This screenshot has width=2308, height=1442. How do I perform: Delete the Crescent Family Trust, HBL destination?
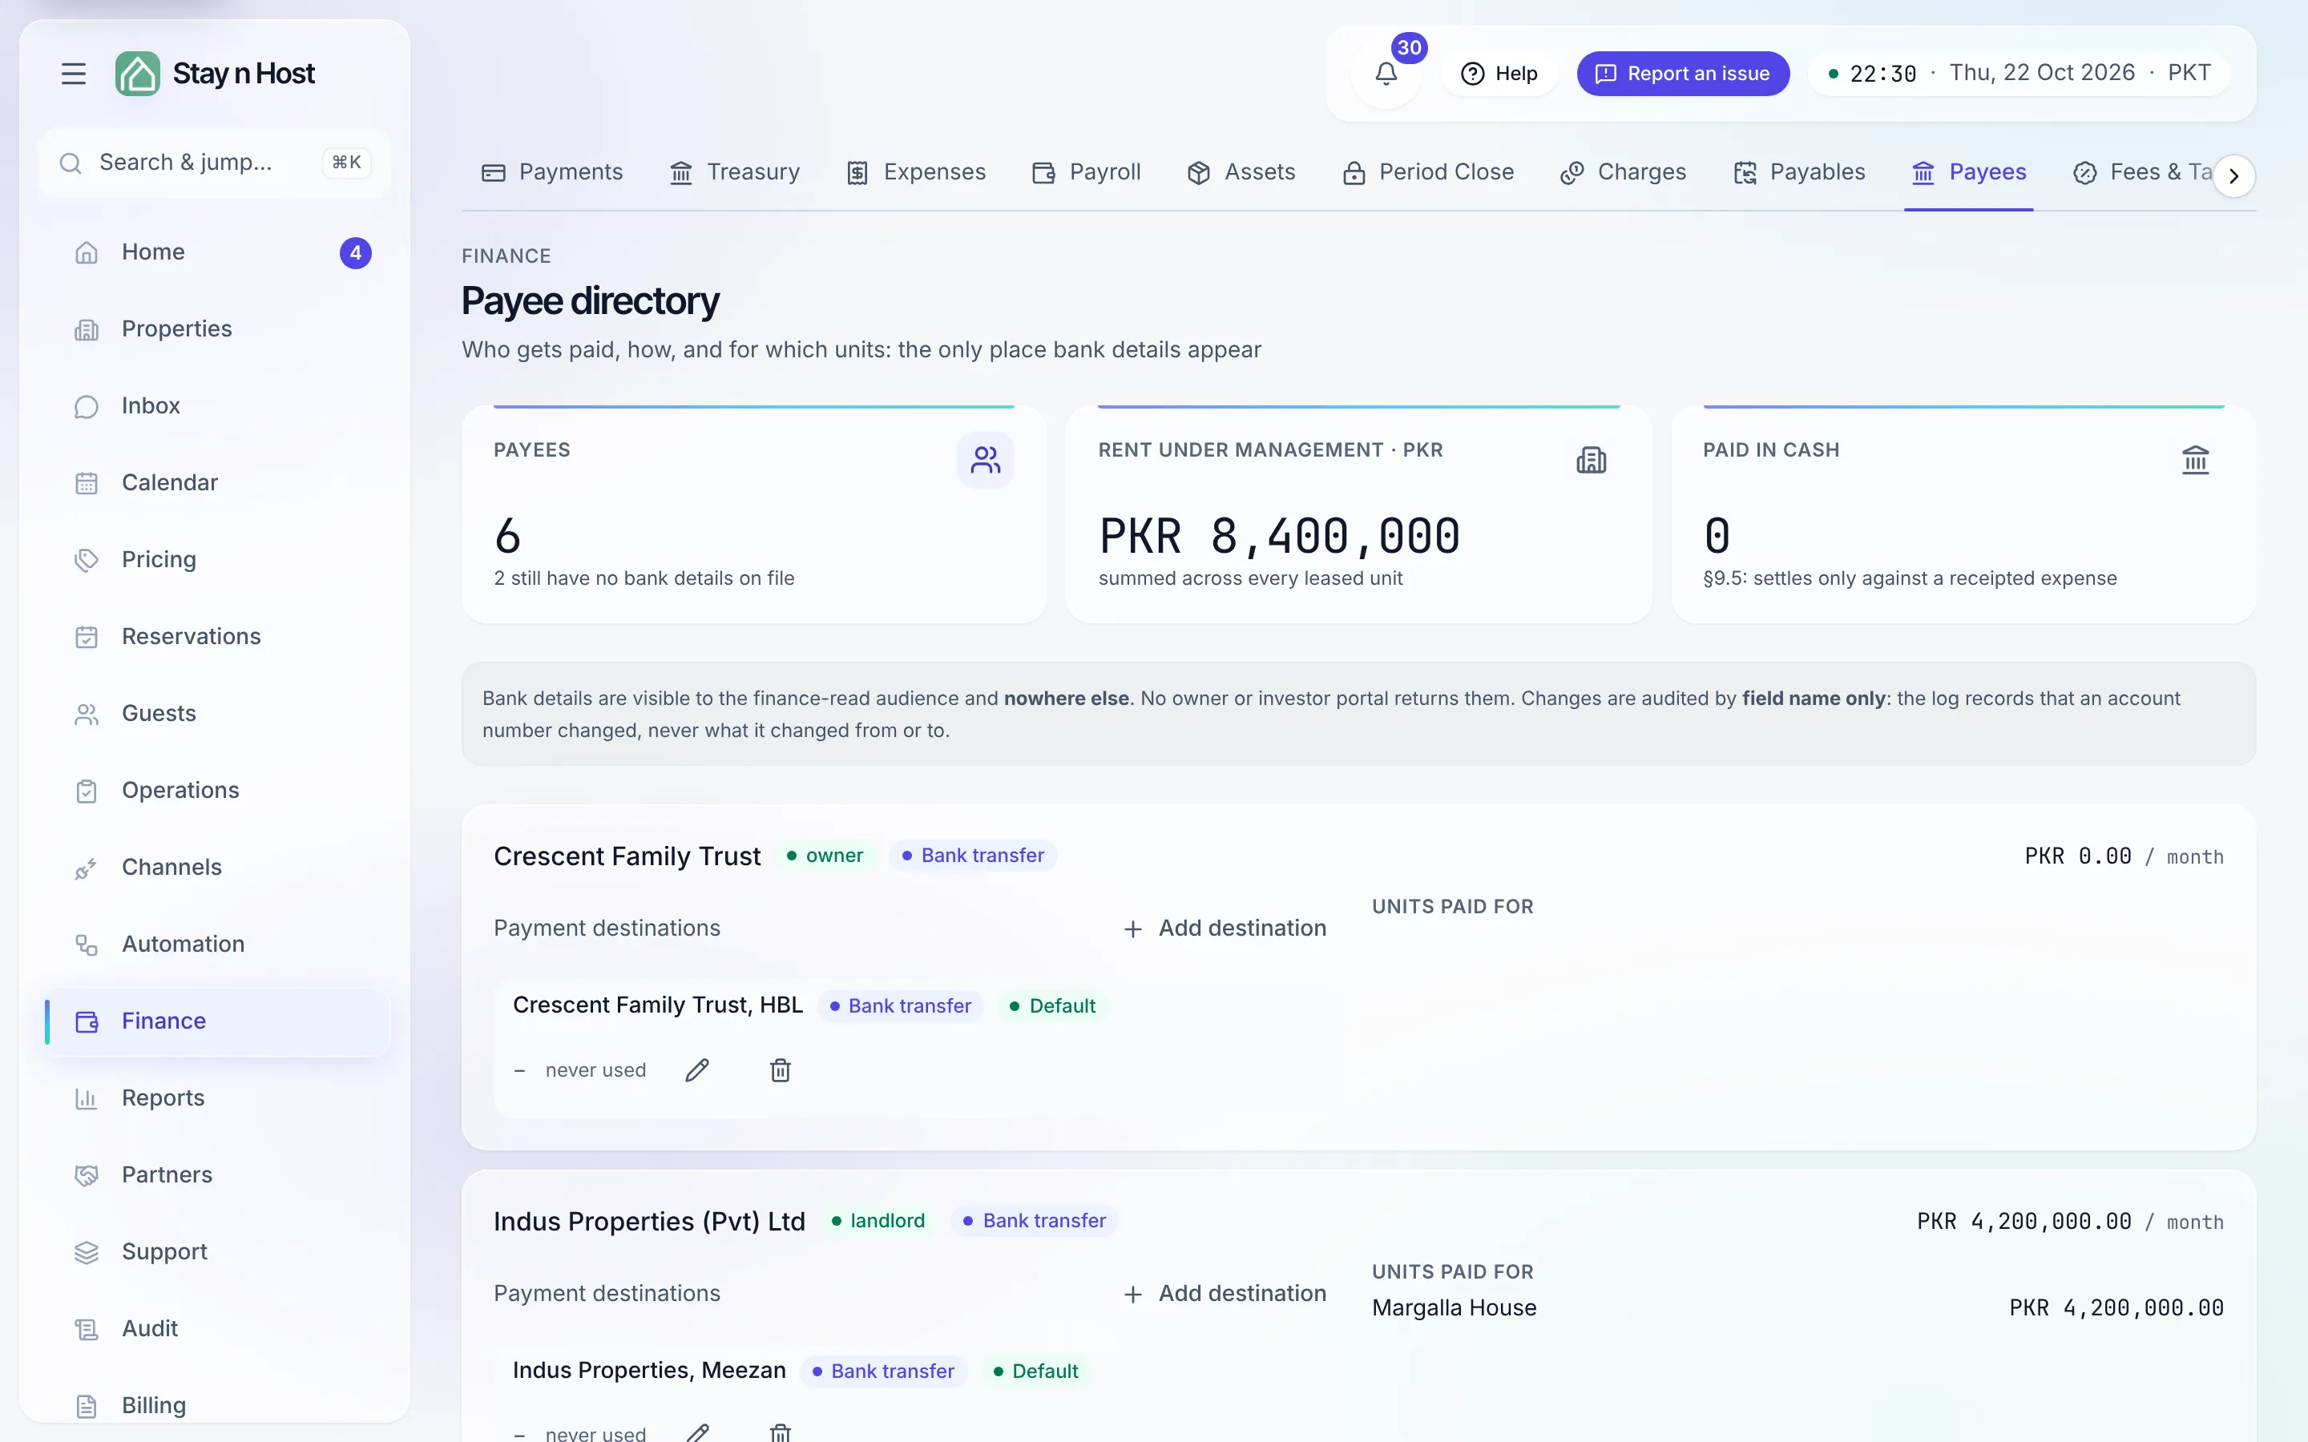pyautogui.click(x=780, y=1070)
